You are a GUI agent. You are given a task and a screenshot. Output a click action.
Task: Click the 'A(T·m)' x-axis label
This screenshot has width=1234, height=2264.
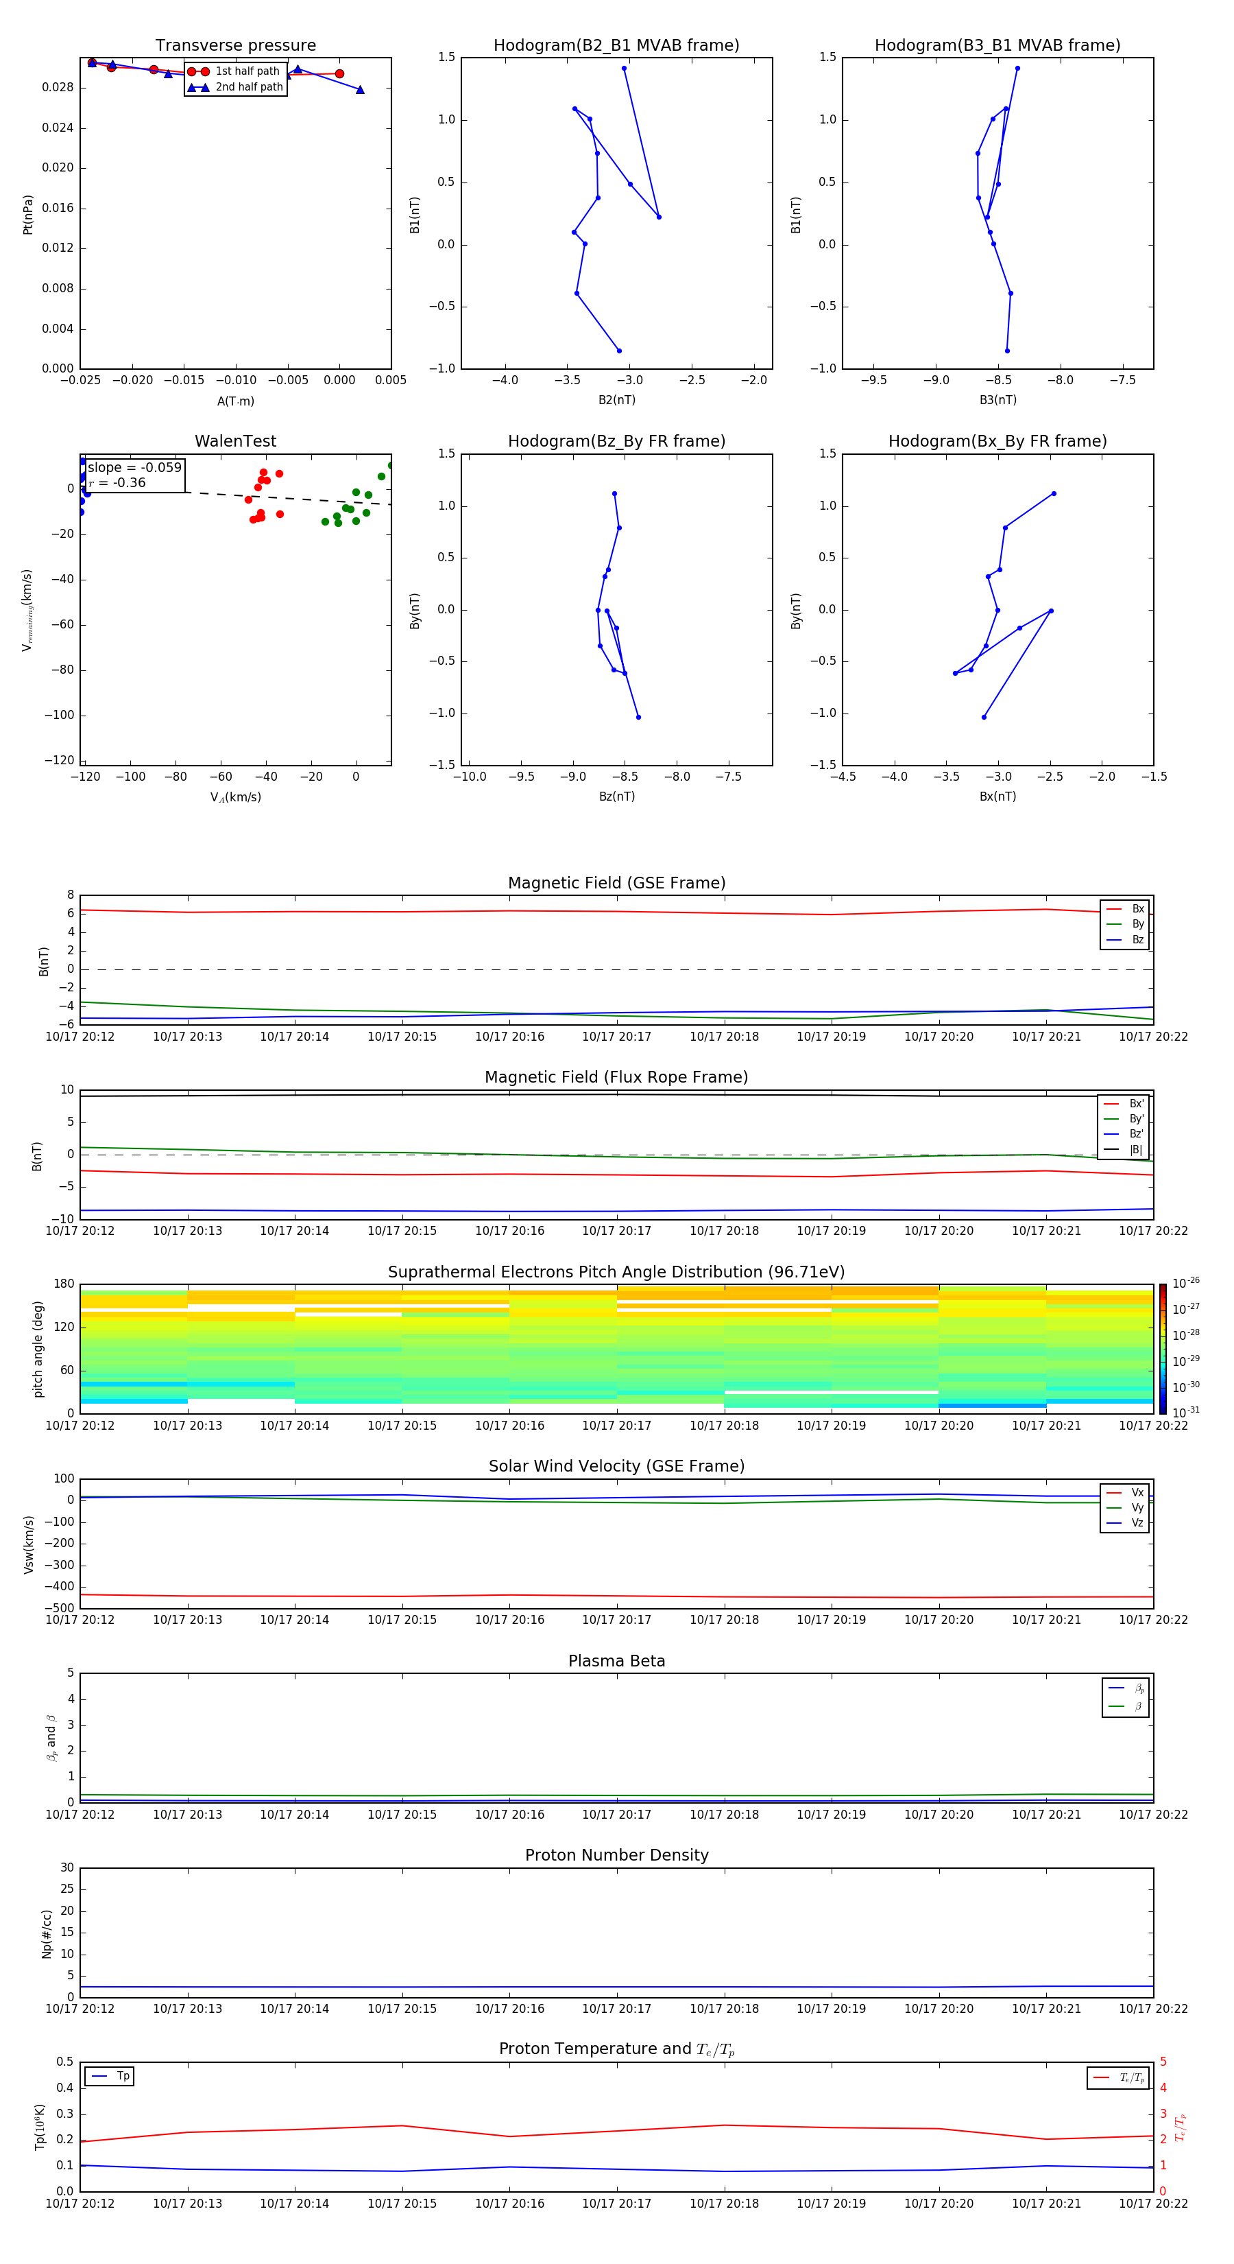[x=235, y=401]
